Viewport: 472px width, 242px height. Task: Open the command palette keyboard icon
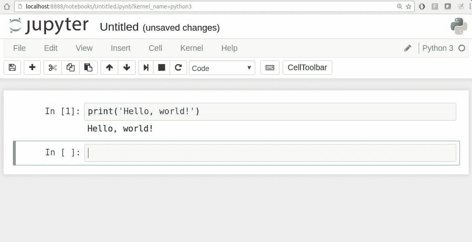click(270, 67)
